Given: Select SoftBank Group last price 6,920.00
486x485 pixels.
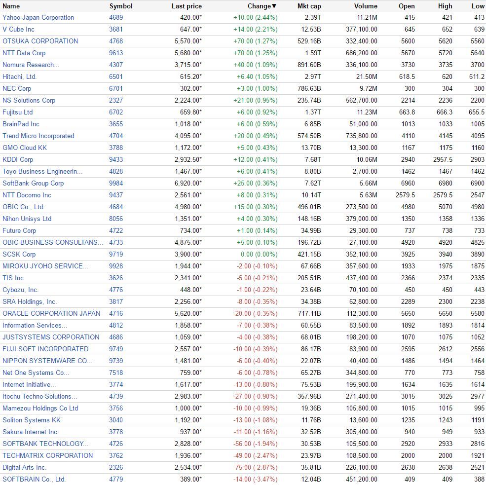Looking at the screenshot, I should [188, 184].
